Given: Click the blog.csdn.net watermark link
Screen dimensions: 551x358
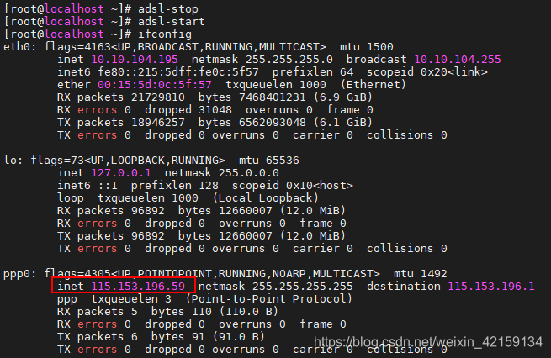Looking at the screenshot, I should pyautogui.click(x=428, y=341).
